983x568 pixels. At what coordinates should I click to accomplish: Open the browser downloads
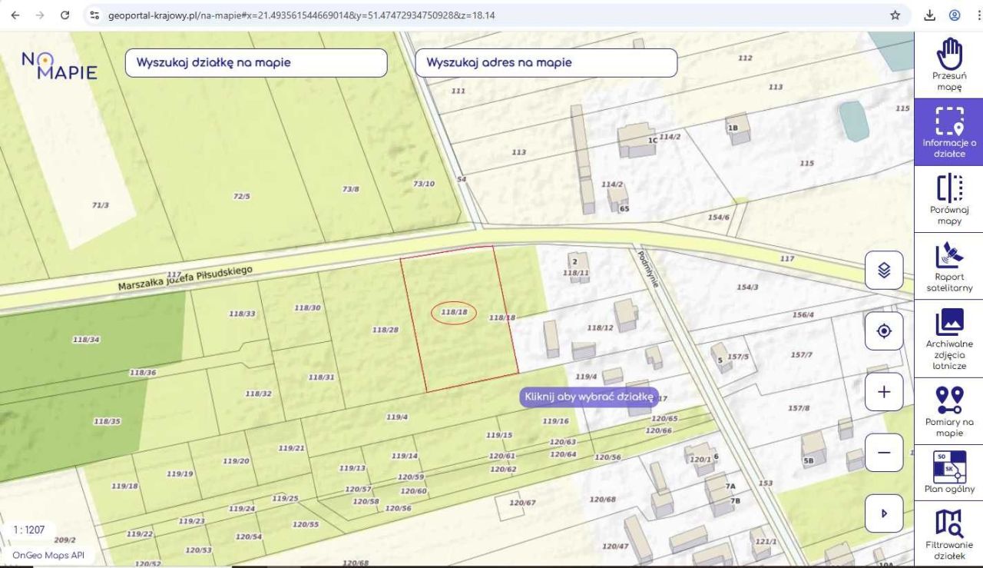coord(929,15)
